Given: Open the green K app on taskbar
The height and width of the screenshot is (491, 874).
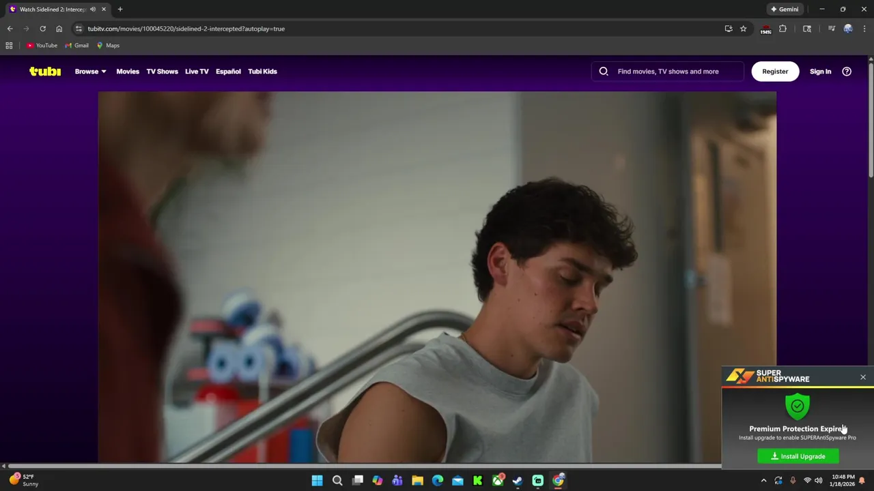Looking at the screenshot, I should click(x=477, y=481).
